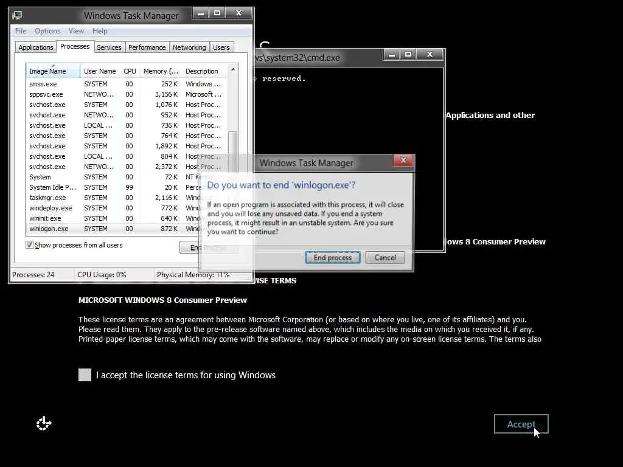Confirm with the End process button

[333, 257]
